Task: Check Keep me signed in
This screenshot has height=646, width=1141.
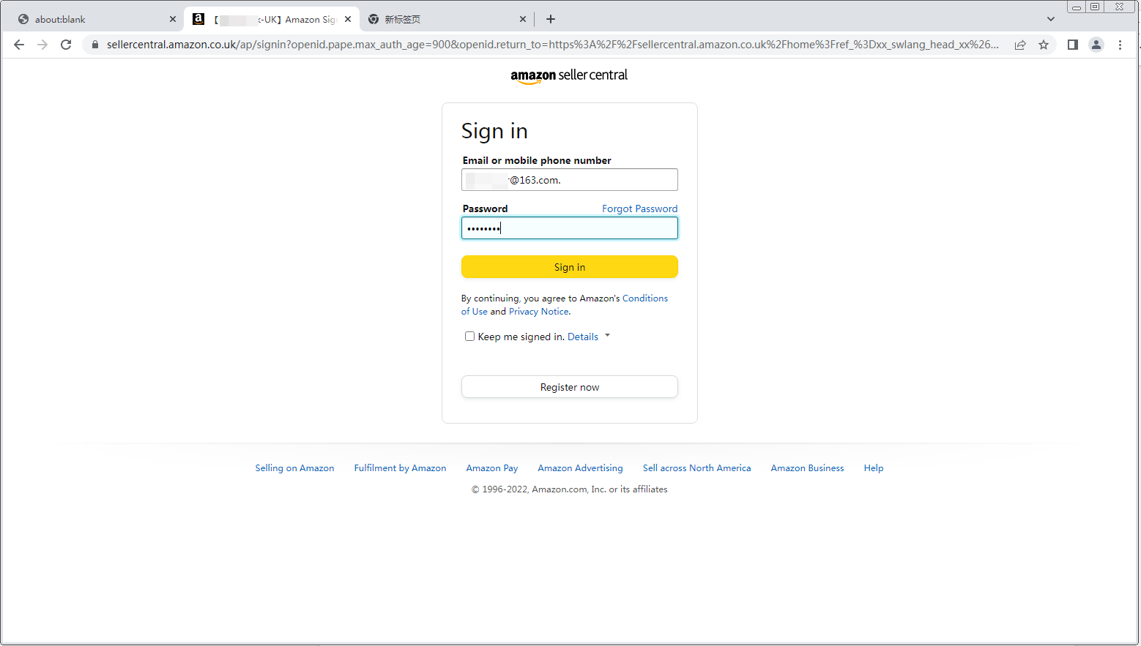Action: (469, 337)
